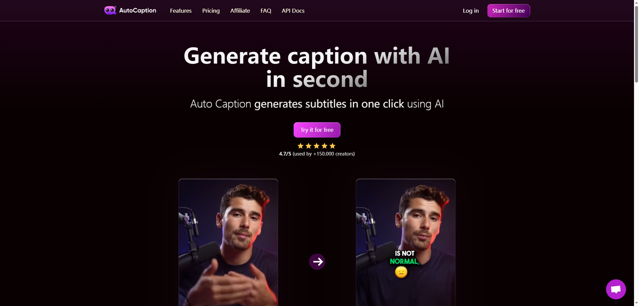This screenshot has height=306, width=639.
Task: Click the neutral face emoji on the captioned video
Action: pos(401,272)
